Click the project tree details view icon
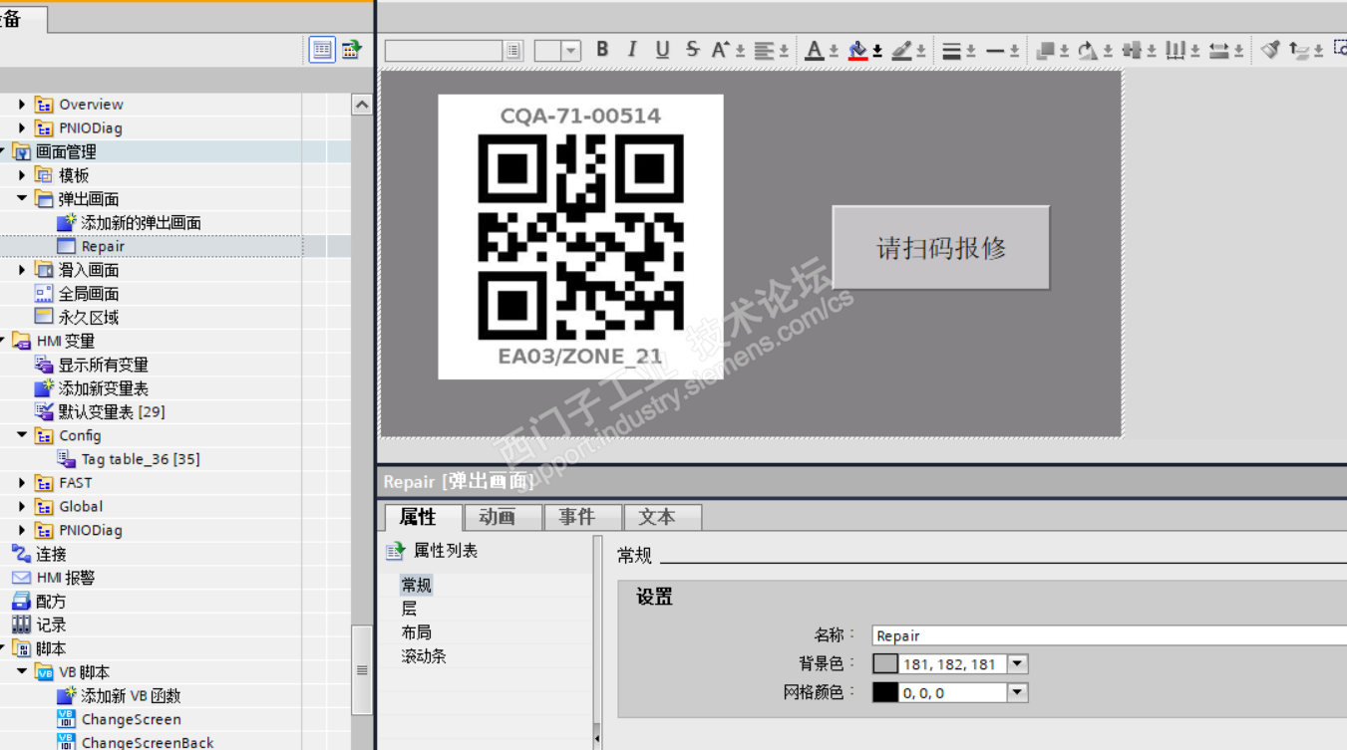1347x750 pixels. pos(322,50)
